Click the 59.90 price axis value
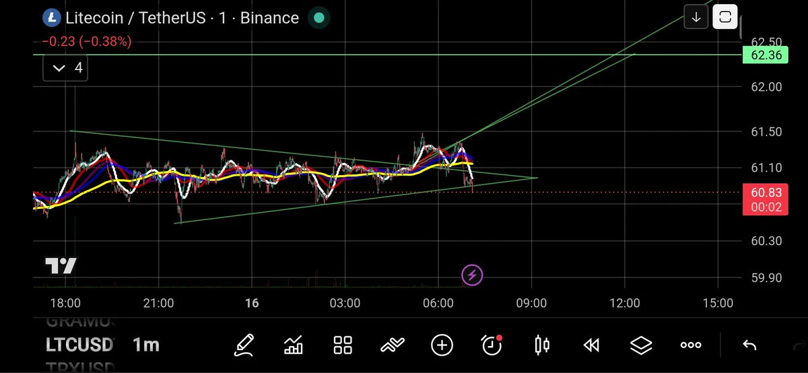808x373 pixels. click(766, 277)
